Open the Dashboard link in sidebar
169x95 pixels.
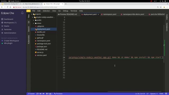[x=8, y=19]
